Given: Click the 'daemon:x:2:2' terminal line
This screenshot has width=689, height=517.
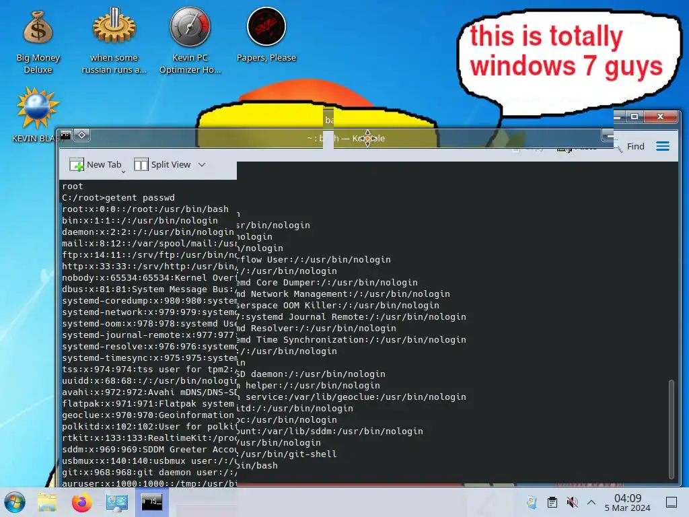Looking at the screenshot, I should pyautogui.click(x=148, y=232).
